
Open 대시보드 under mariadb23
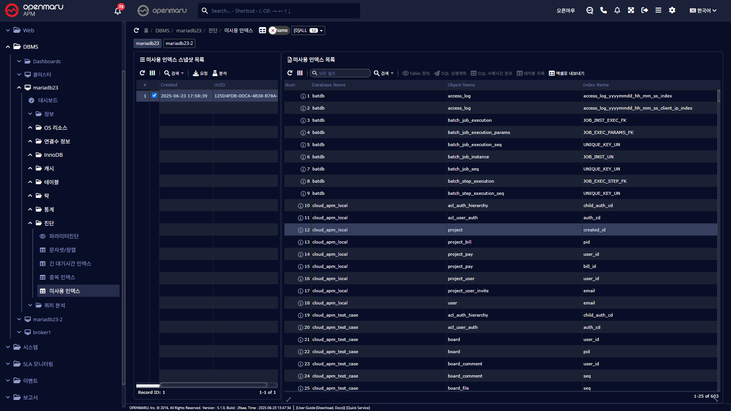(48, 100)
